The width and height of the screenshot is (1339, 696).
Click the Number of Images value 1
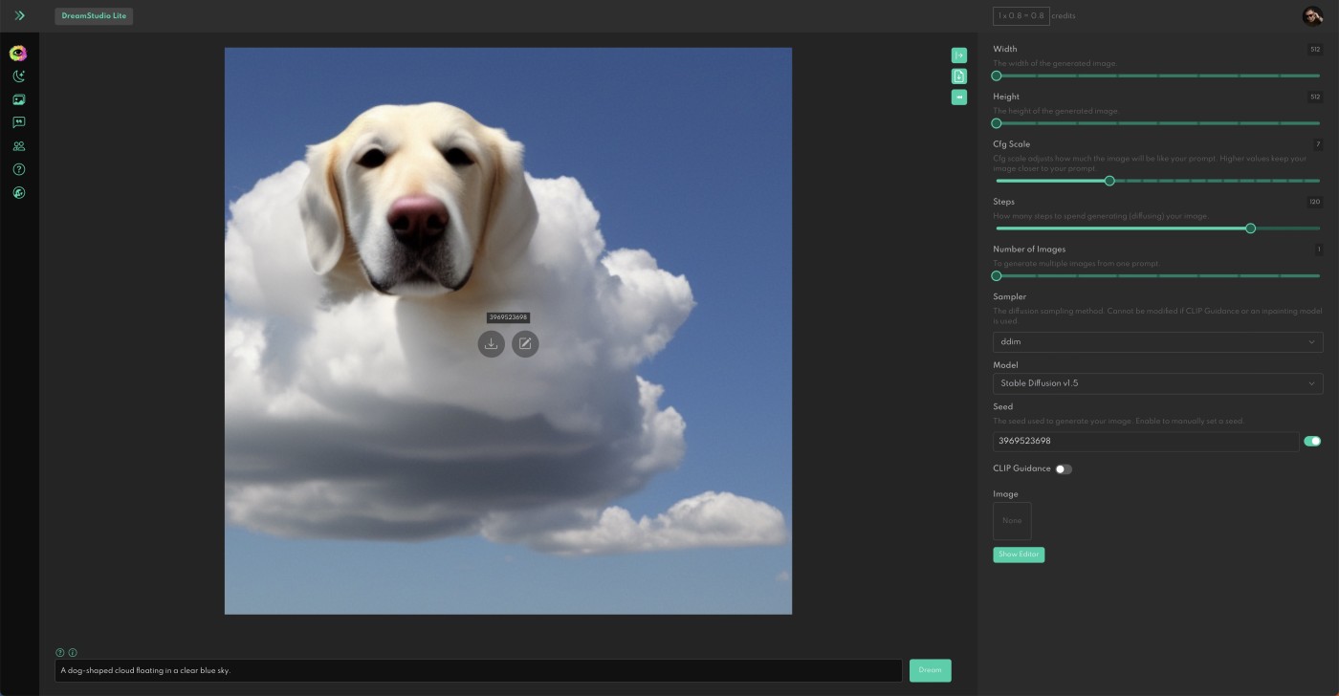pyautogui.click(x=1318, y=250)
